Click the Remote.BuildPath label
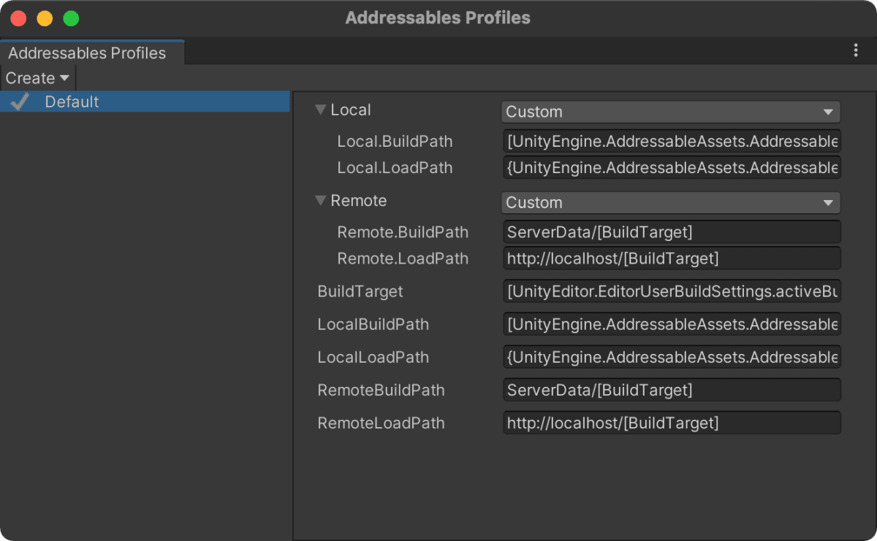 pyautogui.click(x=403, y=232)
